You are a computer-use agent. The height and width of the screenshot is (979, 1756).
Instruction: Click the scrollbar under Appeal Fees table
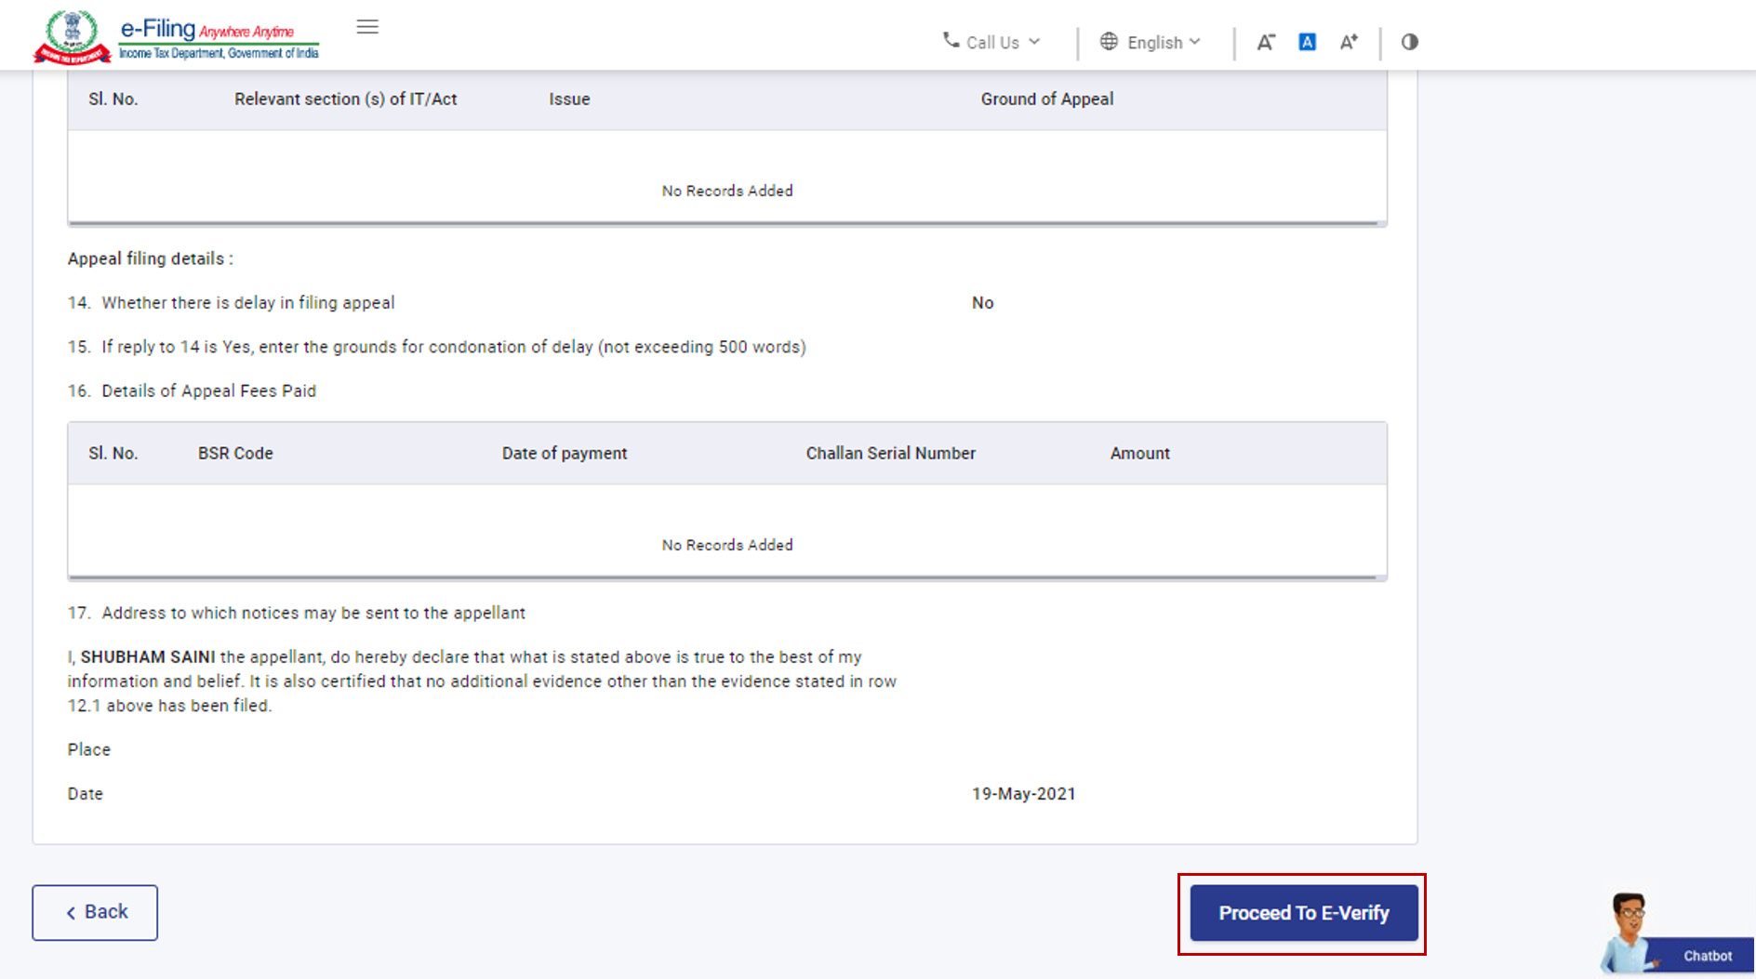(726, 578)
